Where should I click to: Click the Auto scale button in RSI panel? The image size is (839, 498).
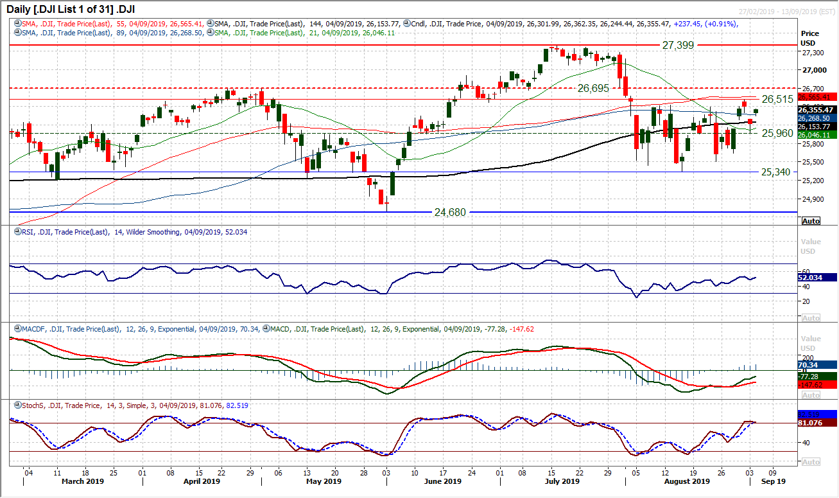tap(811, 318)
